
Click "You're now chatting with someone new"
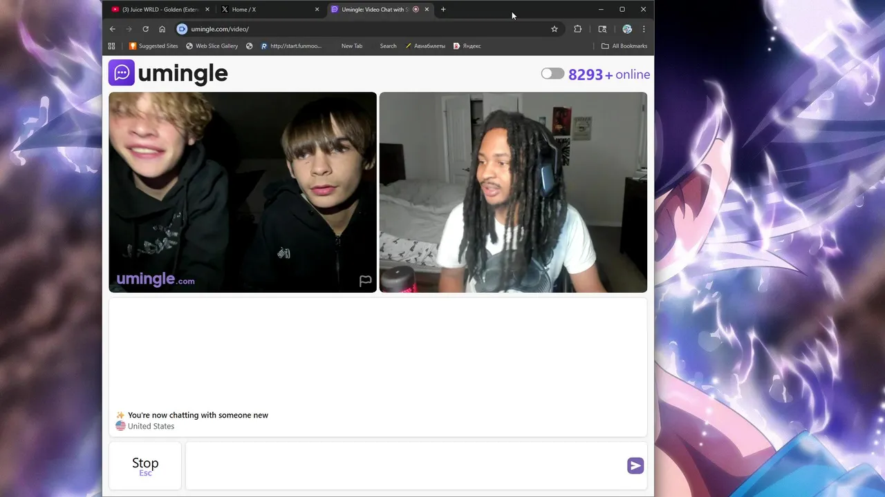tap(198, 415)
